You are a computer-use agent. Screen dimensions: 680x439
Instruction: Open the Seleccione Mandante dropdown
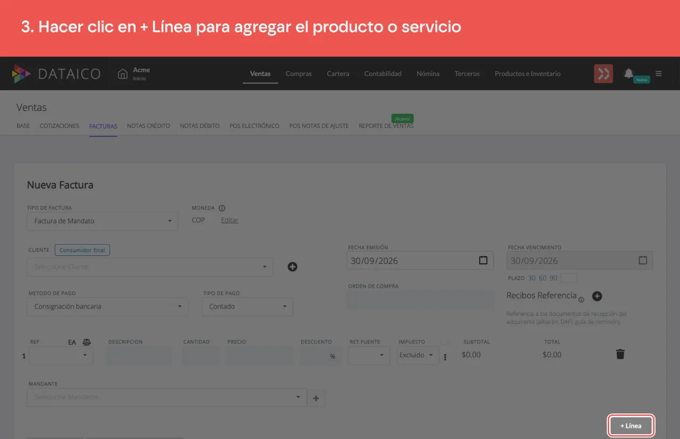[167, 397]
